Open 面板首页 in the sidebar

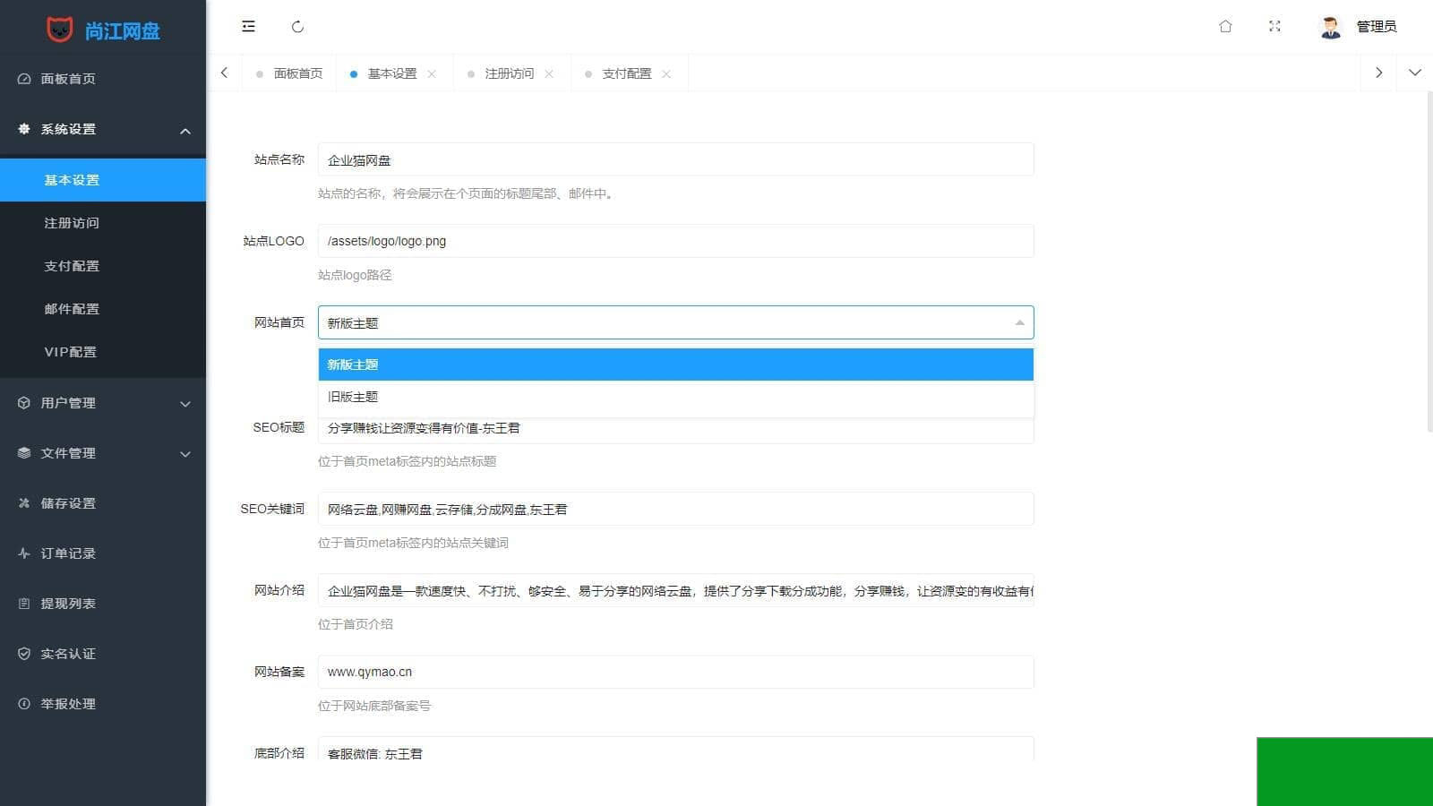pos(103,79)
